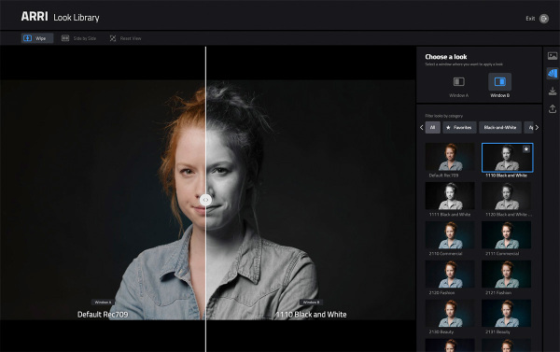Click Reset View
Image resolution: width=560 pixels, height=352 pixels.
tap(125, 38)
